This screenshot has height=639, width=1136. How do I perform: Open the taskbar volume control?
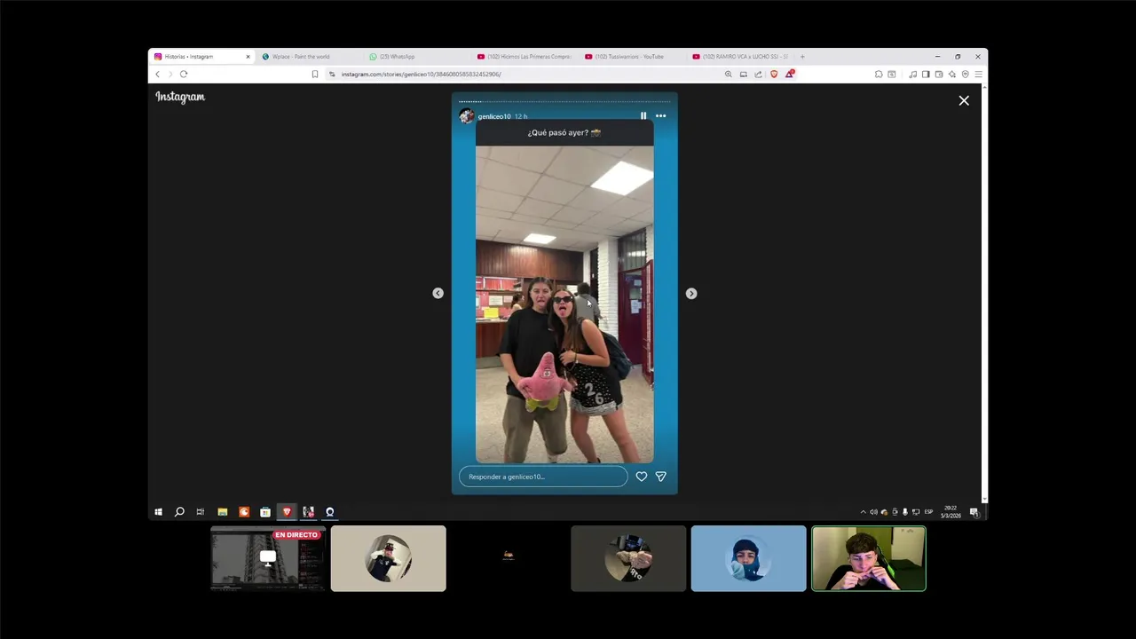[x=873, y=512]
